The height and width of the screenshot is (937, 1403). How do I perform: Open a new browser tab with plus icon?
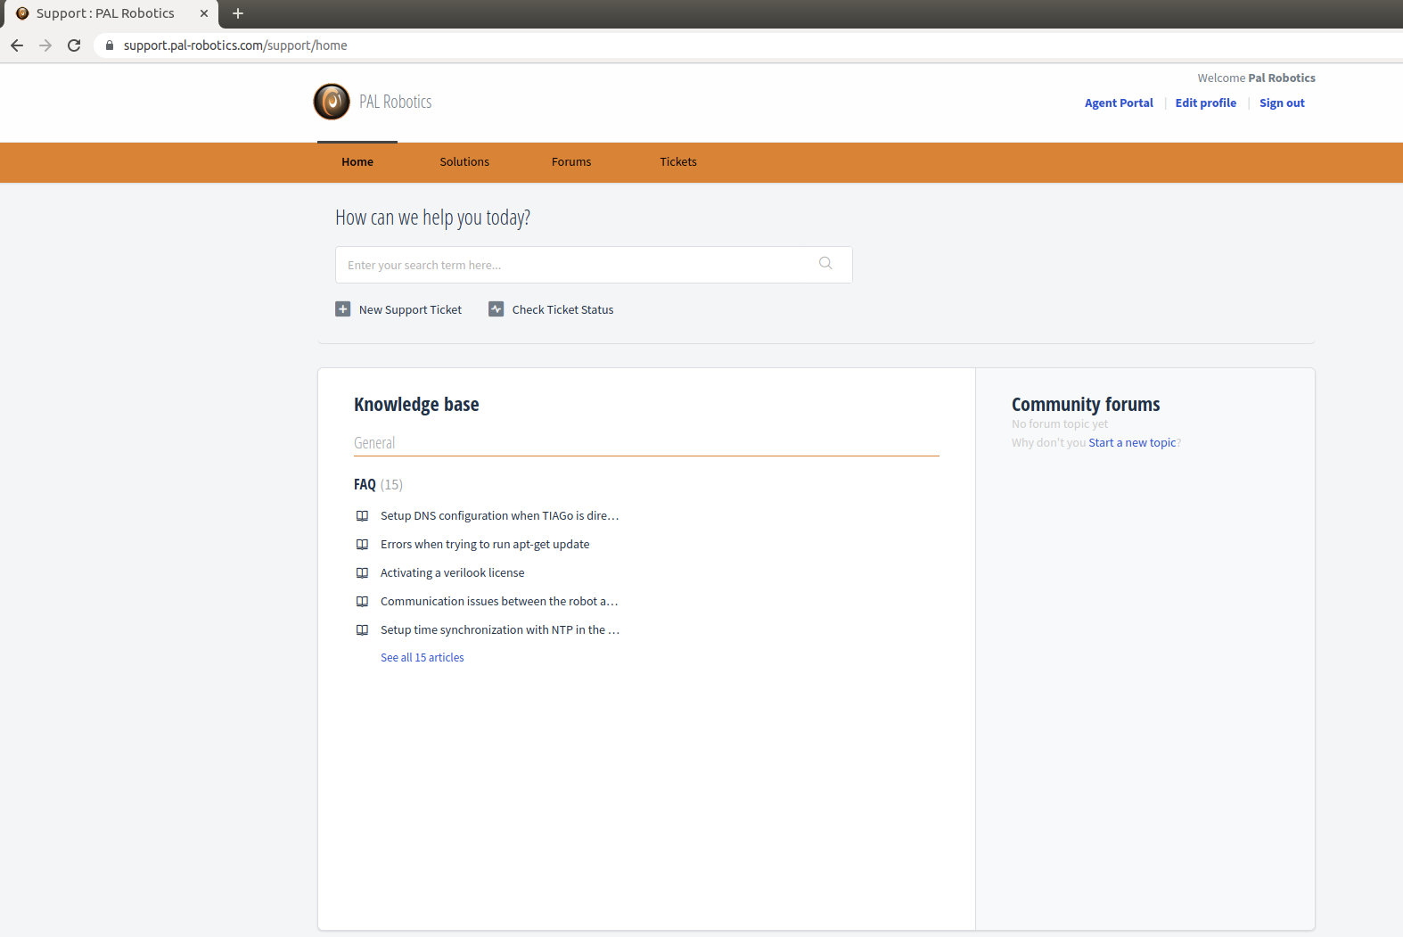pyautogui.click(x=238, y=13)
